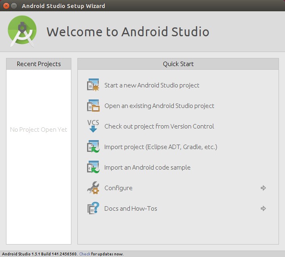285x257 pixels.
Task: Click the Docs and How-Tos question icon
Action: point(93,208)
